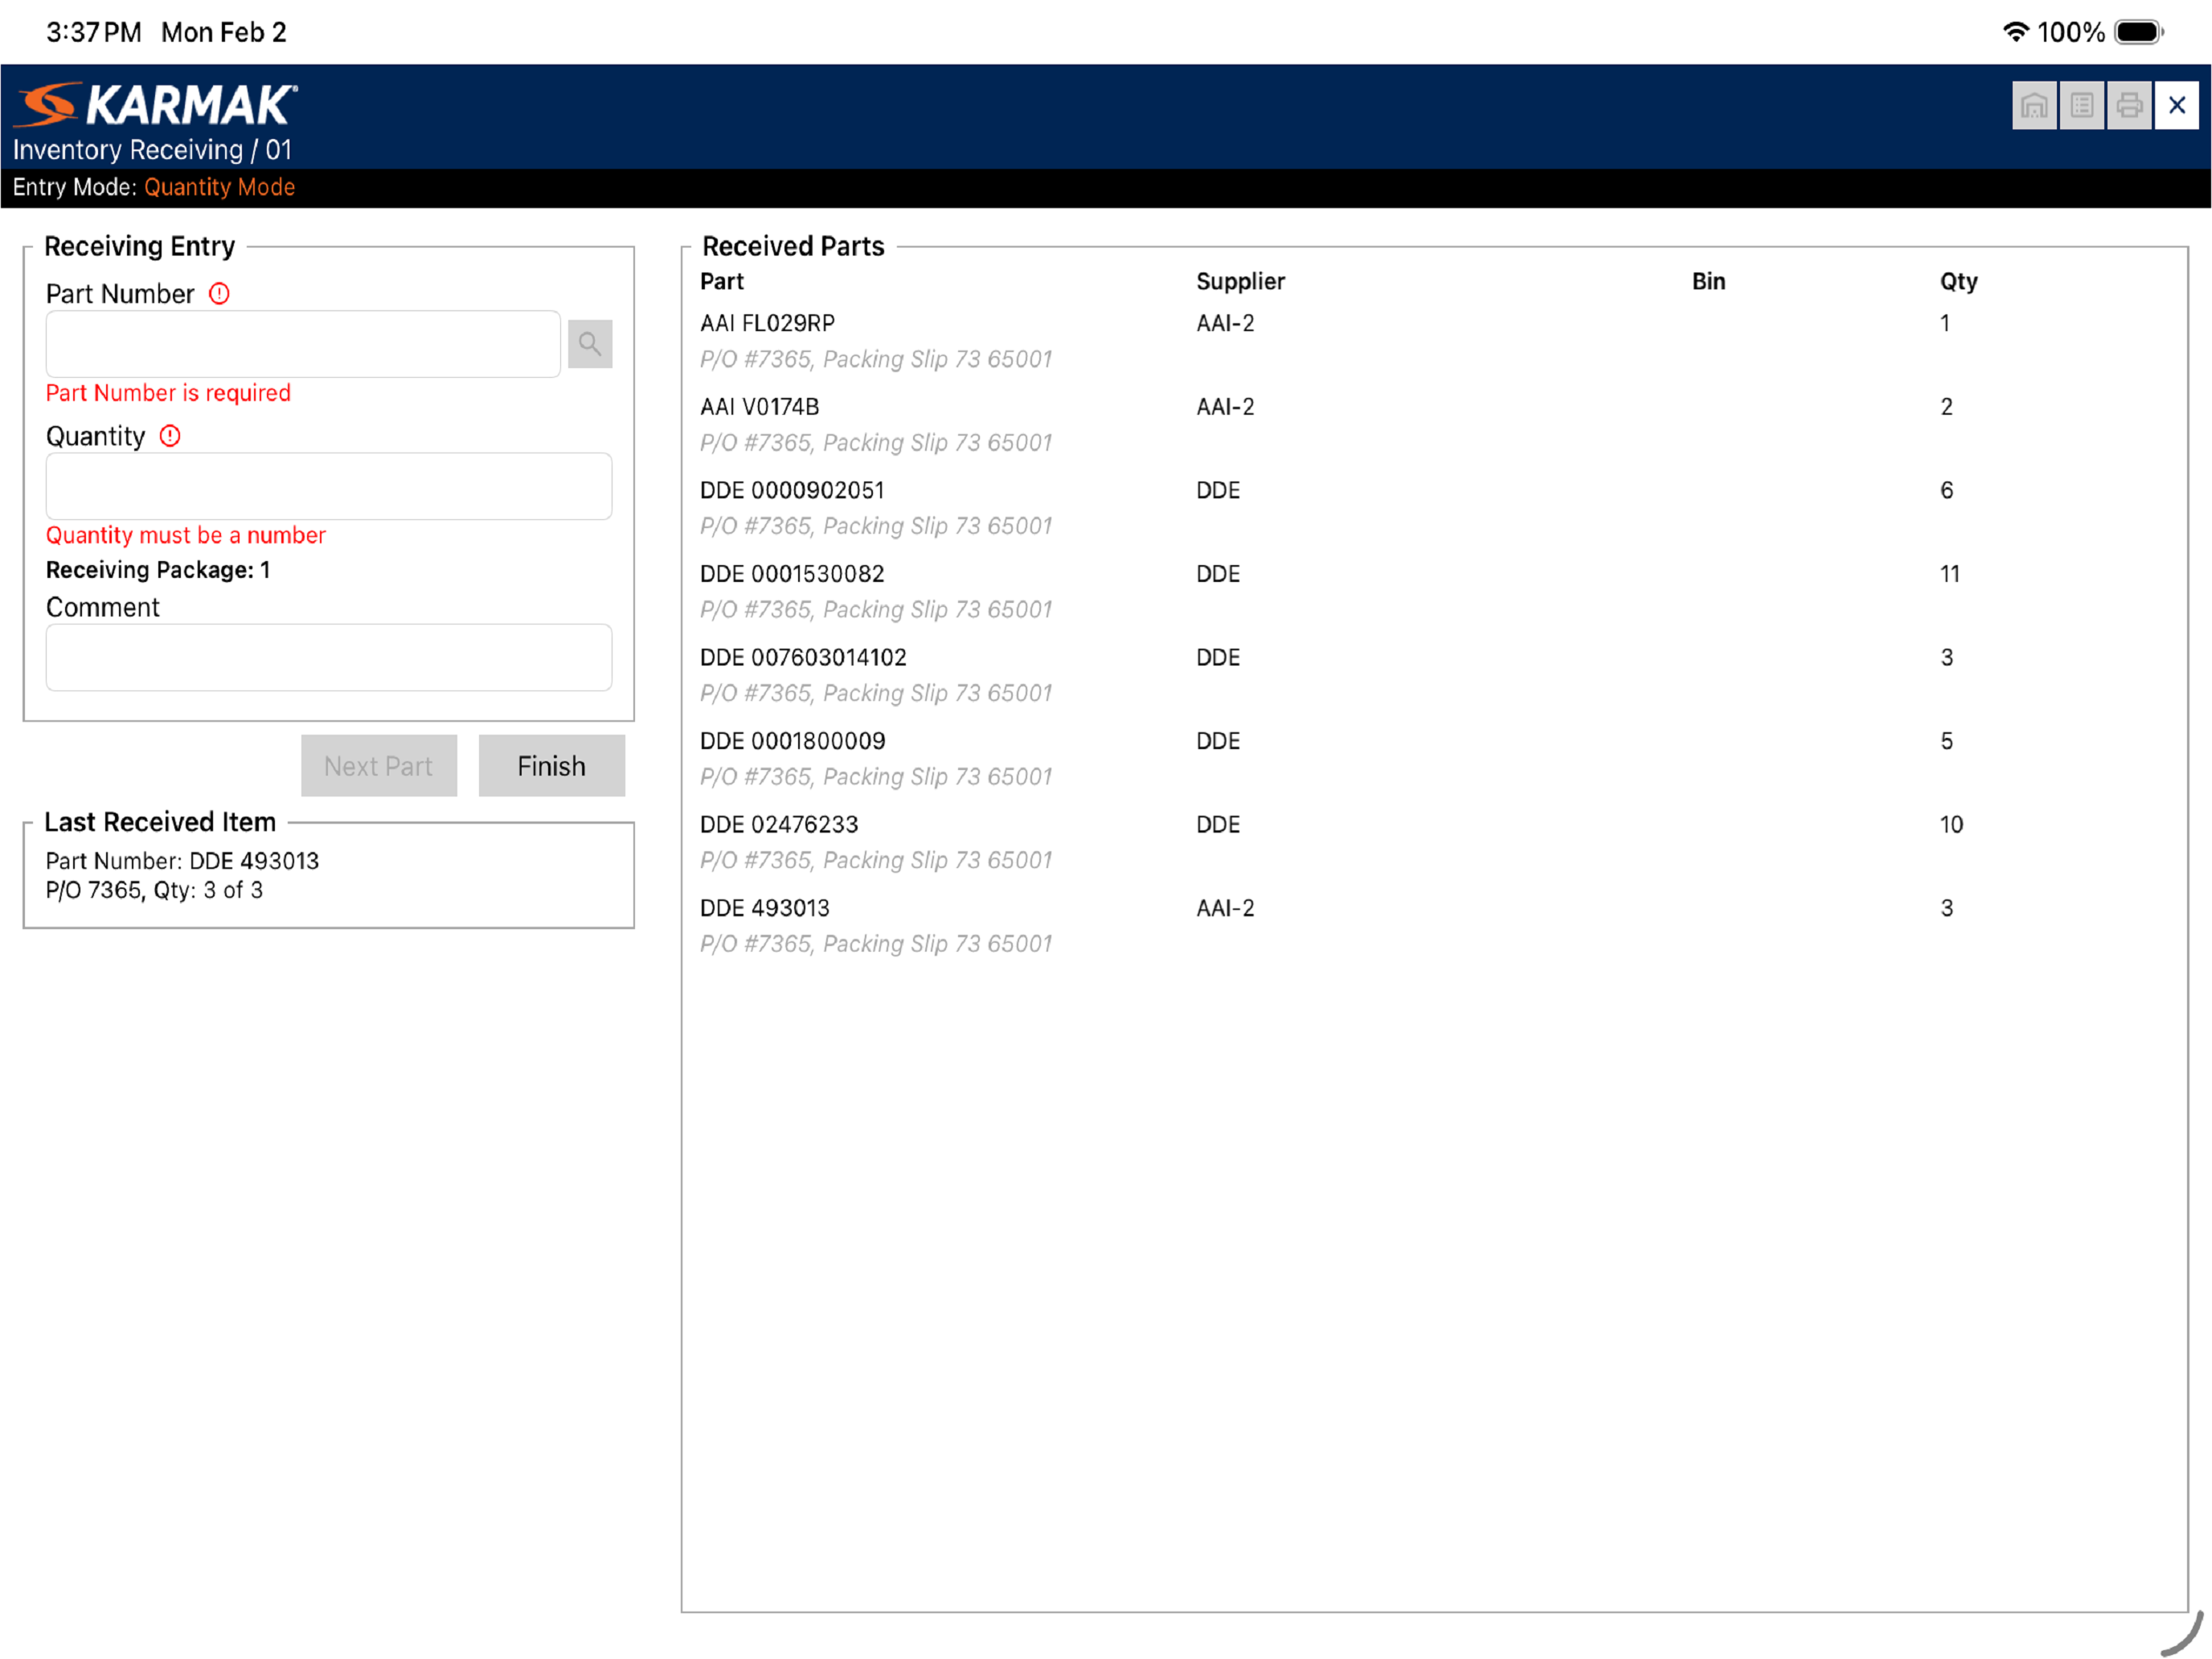
Task: Click packing slip line under DDE 0001530082
Action: [x=876, y=610]
